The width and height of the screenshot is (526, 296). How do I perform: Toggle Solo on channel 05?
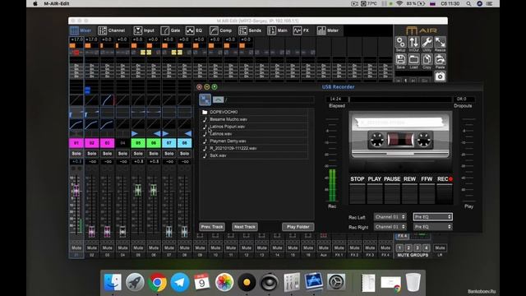[x=138, y=154]
